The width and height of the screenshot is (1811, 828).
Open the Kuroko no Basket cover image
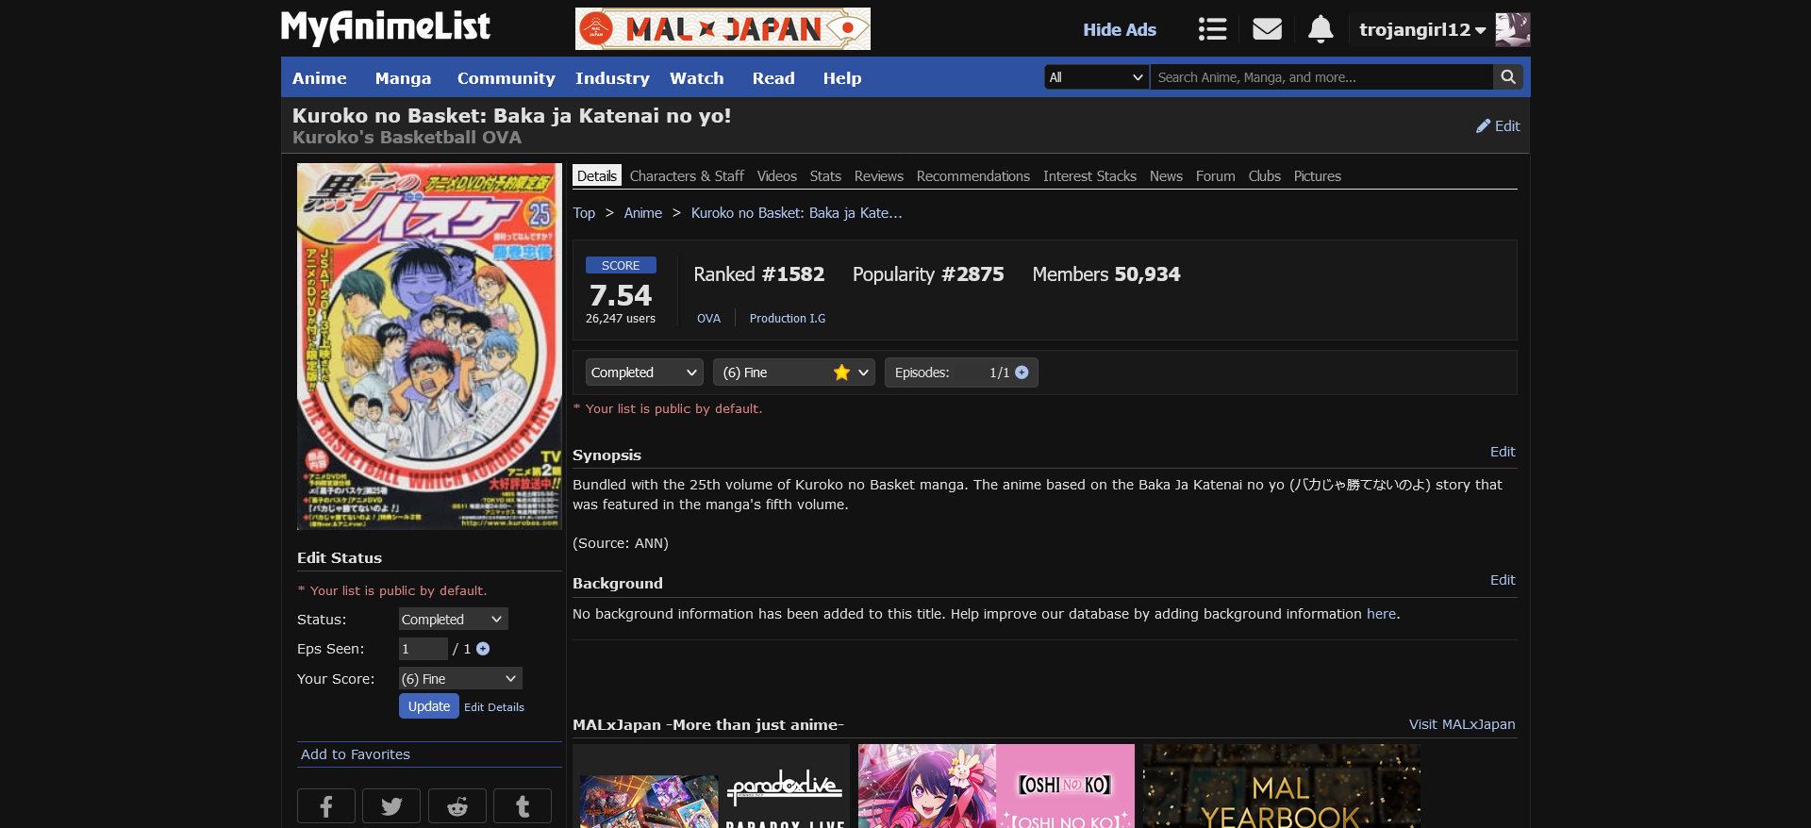pyautogui.click(x=429, y=346)
